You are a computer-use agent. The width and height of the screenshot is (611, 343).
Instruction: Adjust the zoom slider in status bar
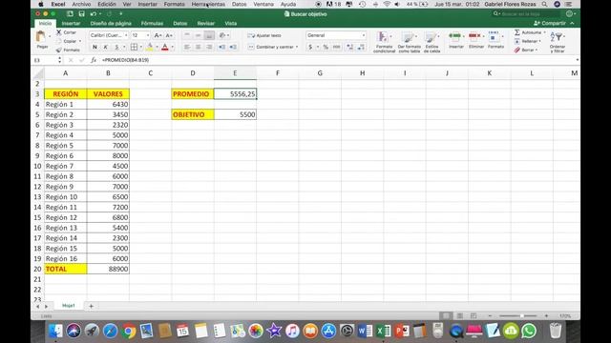coord(521,315)
